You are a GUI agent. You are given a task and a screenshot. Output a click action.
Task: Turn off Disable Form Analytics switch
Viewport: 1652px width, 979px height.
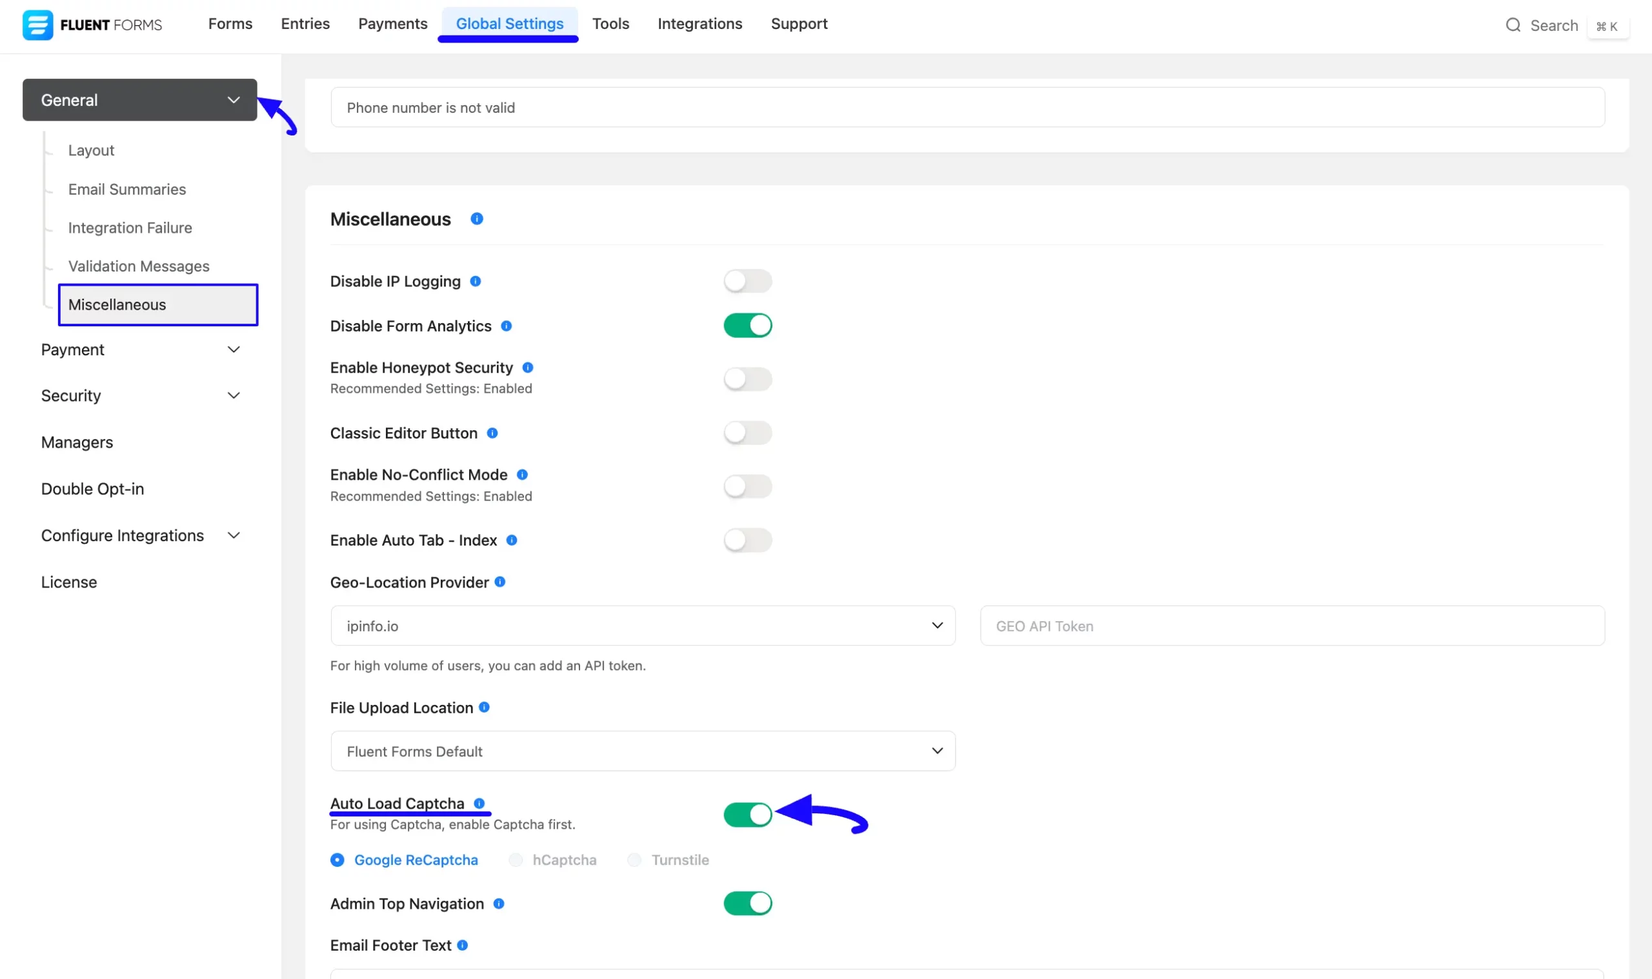[x=748, y=326]
